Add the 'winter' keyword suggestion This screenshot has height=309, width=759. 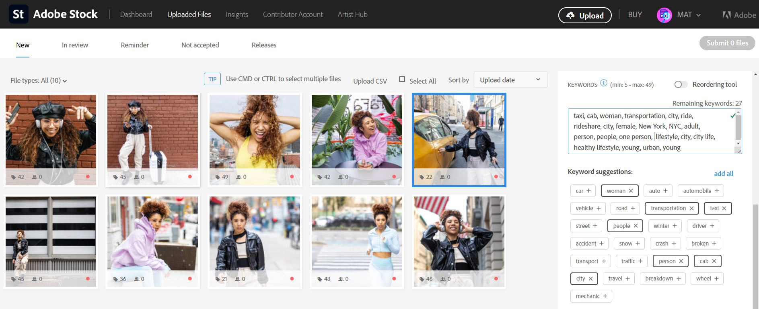[665, 226]
